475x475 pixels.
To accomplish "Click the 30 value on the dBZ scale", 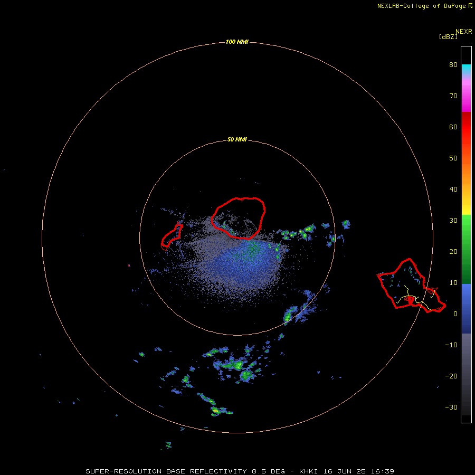I will pyautogui.click(x=453, y=221).
